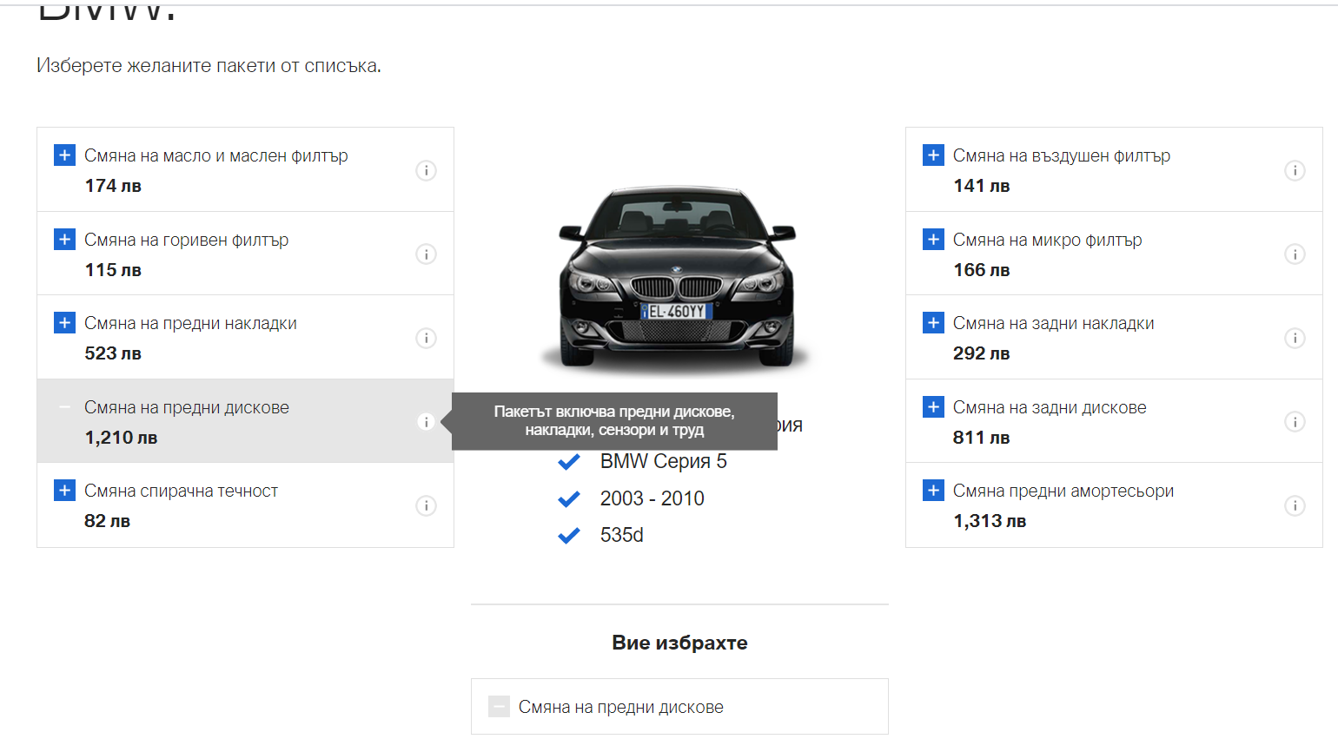This screenshot has height=752, width=1338.
Task: Show info for Смяна на задни дискове
Action: click(1295, 421)
